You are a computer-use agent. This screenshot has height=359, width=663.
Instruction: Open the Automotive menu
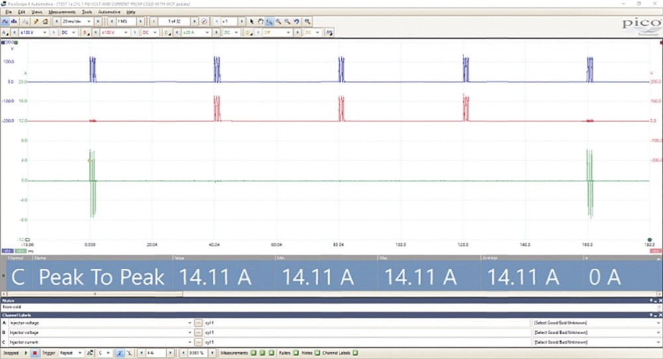click(109, 12)
